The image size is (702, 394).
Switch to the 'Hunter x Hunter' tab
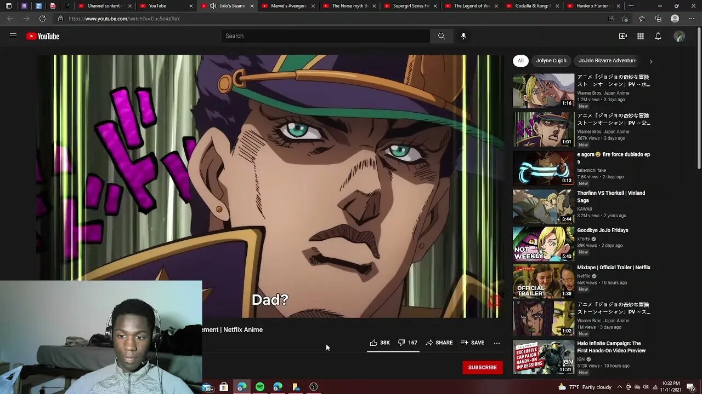(x=592, y=6)
